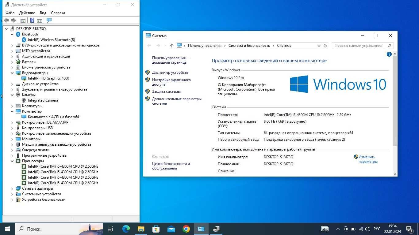
Task: Click the blue Help icon in Device Manager toolbar
Action: pyautogui.click(x=32, y=21)
